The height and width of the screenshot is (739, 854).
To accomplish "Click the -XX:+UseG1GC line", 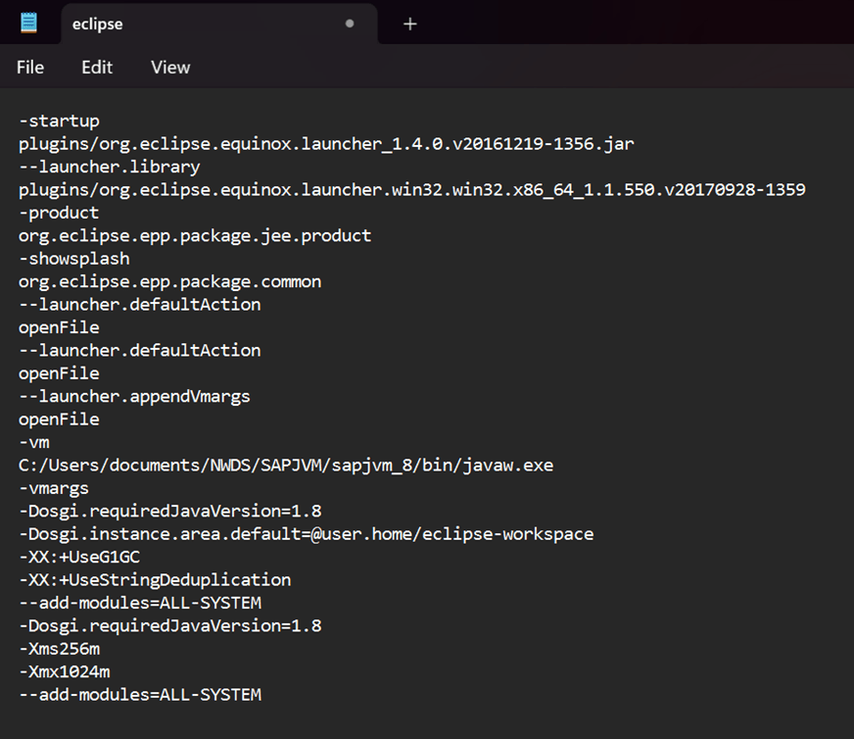I will (x=79, y=557).
